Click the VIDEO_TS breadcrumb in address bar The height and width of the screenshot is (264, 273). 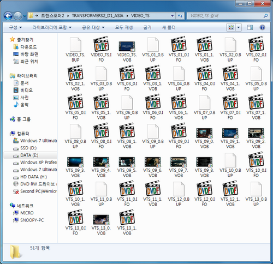click(x=140, y=16)
